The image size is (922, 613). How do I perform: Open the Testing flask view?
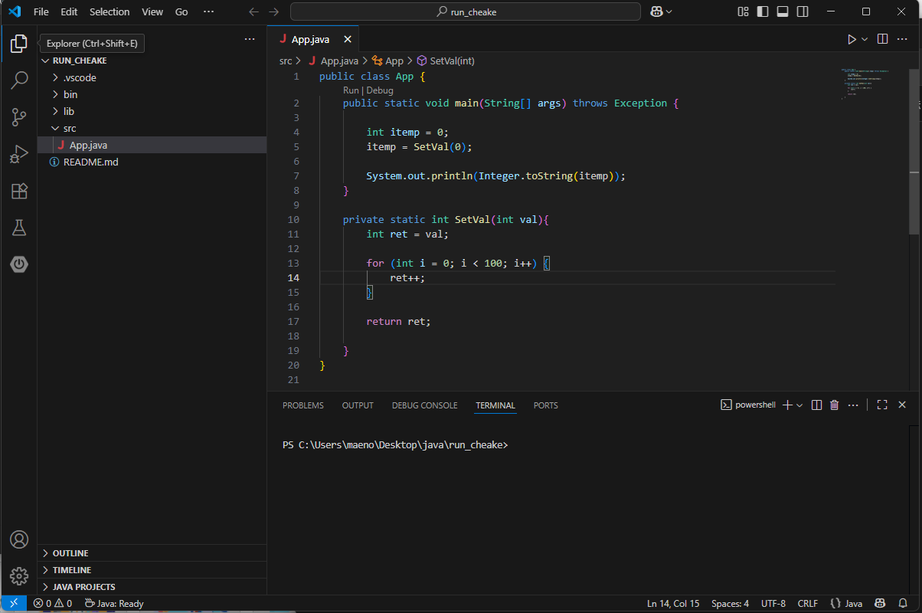coord(19,228)
